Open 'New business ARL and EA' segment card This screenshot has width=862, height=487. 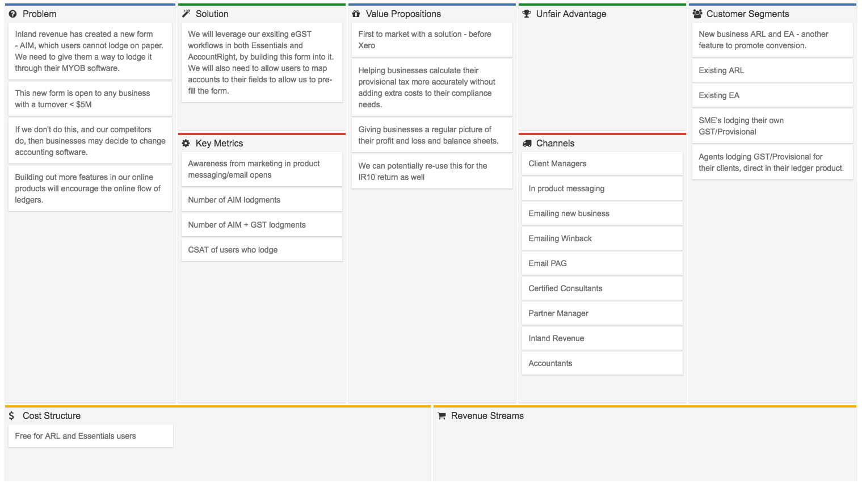pyautogui.click(x=772, y=40)
